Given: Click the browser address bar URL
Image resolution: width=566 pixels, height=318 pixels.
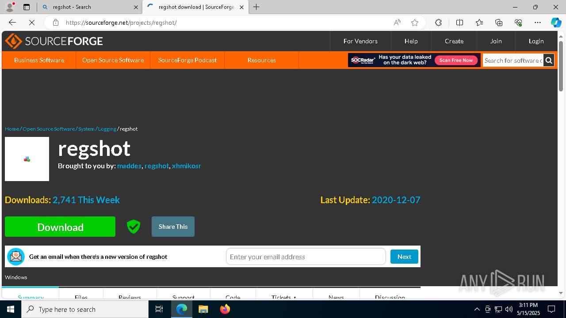Looking at the screenshot, I should click(121, 23).
